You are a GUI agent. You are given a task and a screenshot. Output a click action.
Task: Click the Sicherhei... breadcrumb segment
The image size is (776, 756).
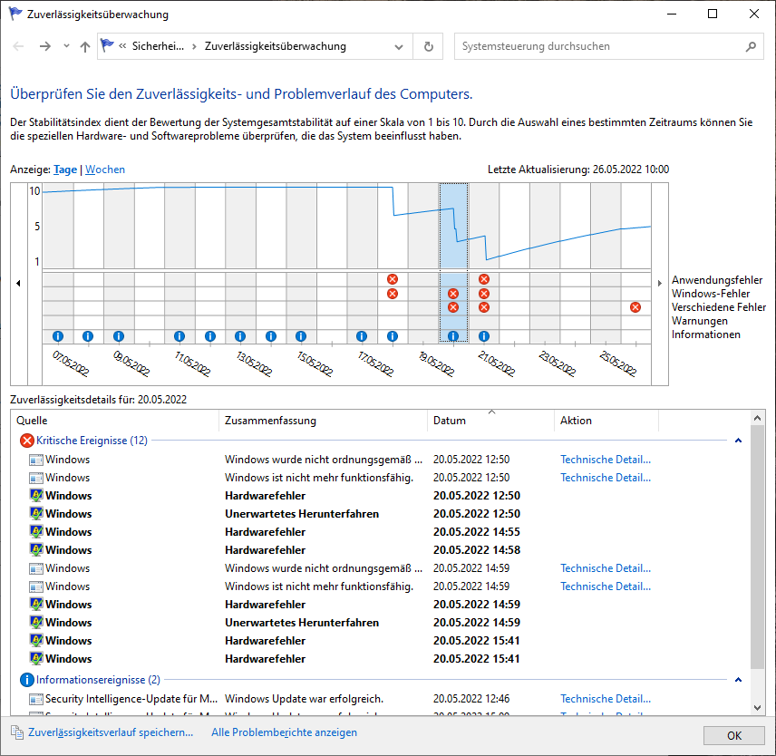[158, 46]
